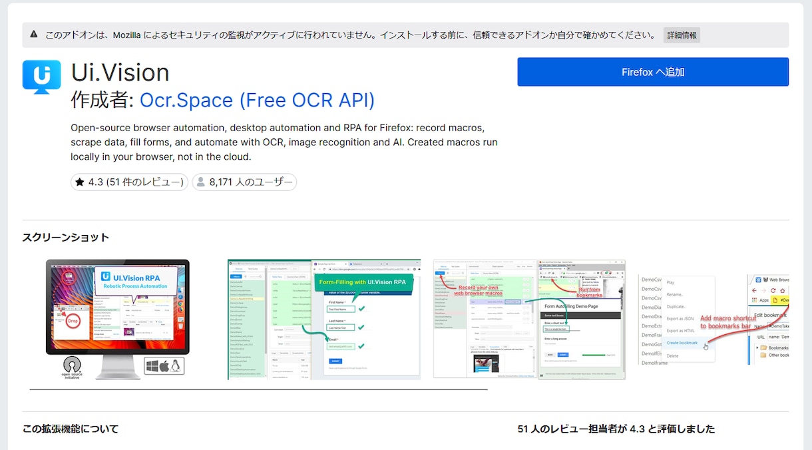Click the Ui.Vision title heading

[x=120, y=72]
